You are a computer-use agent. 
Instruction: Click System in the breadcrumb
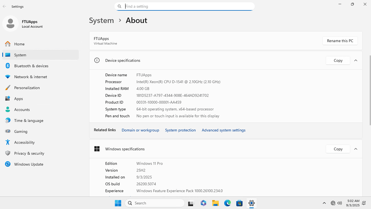click(101, 20)
